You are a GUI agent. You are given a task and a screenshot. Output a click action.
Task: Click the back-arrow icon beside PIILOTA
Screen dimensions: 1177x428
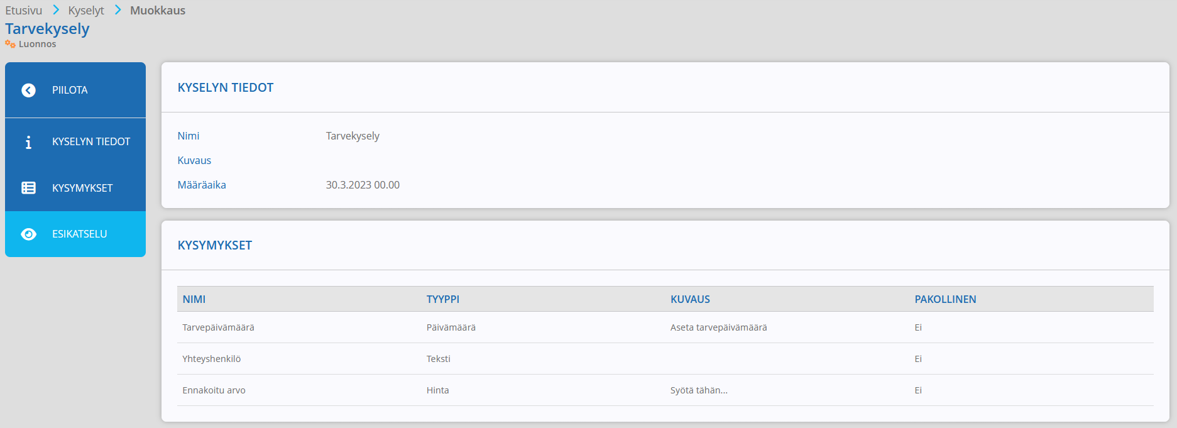click(x=28, y=91)
